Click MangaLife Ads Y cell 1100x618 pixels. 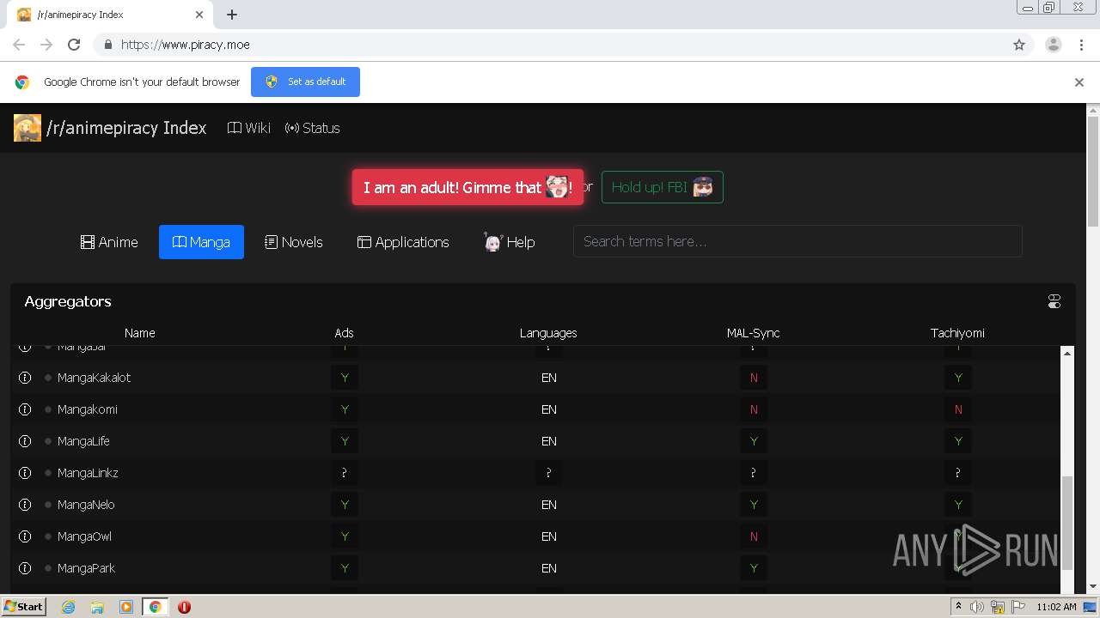pyautogui.click(x=345, y=441)
